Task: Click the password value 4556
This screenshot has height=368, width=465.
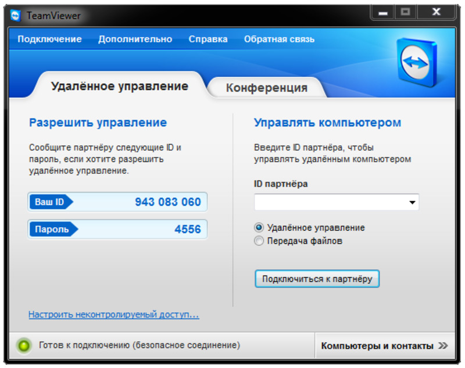Action: (188, 229)
